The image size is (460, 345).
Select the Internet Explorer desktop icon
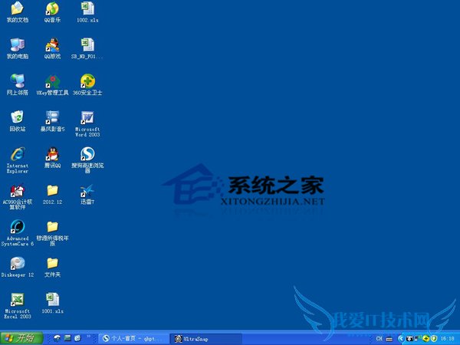[18, 161]
